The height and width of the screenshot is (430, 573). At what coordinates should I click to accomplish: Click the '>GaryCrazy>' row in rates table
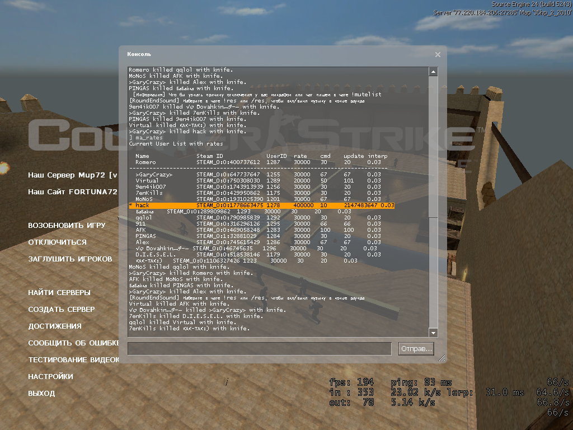click(x=259, y=175)
